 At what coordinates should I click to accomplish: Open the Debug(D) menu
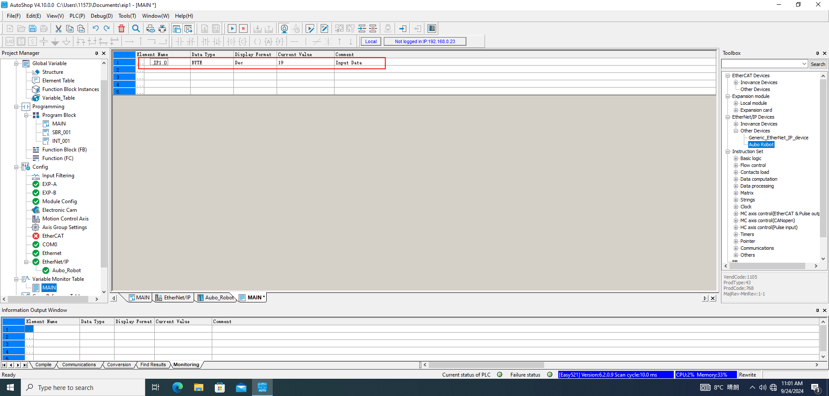click(x=102, y=16)
